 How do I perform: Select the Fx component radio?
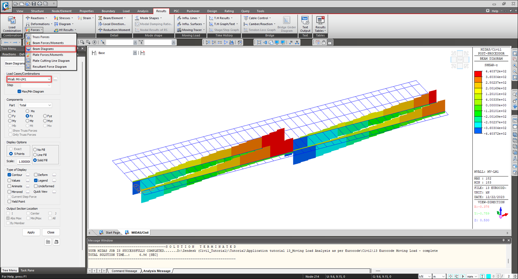coord(10,111)
